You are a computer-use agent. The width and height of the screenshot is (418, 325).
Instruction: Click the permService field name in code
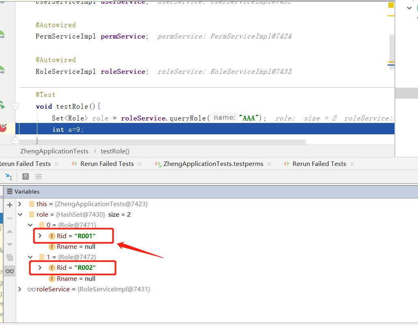click(123, 36)
